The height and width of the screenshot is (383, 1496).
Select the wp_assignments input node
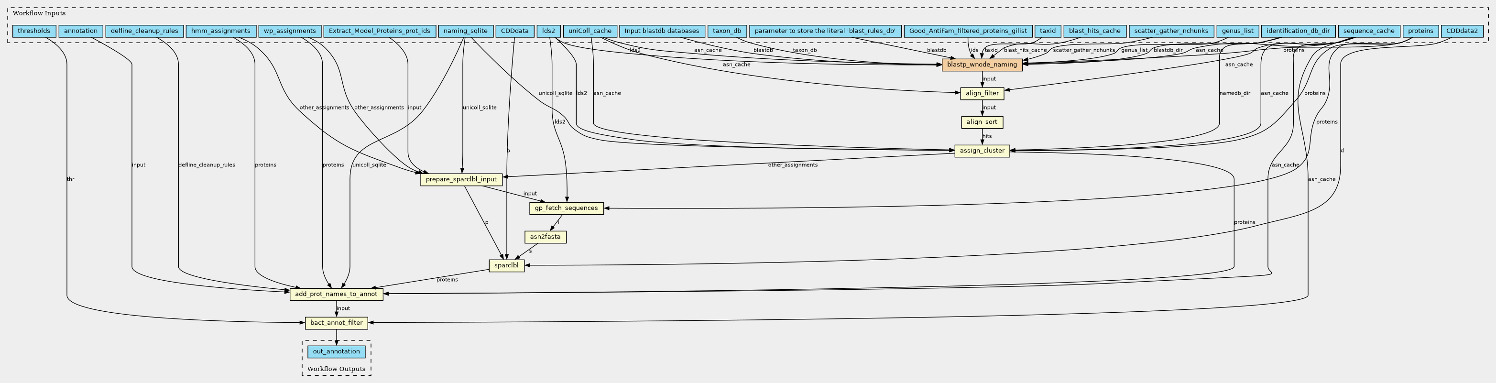point(290,31)
